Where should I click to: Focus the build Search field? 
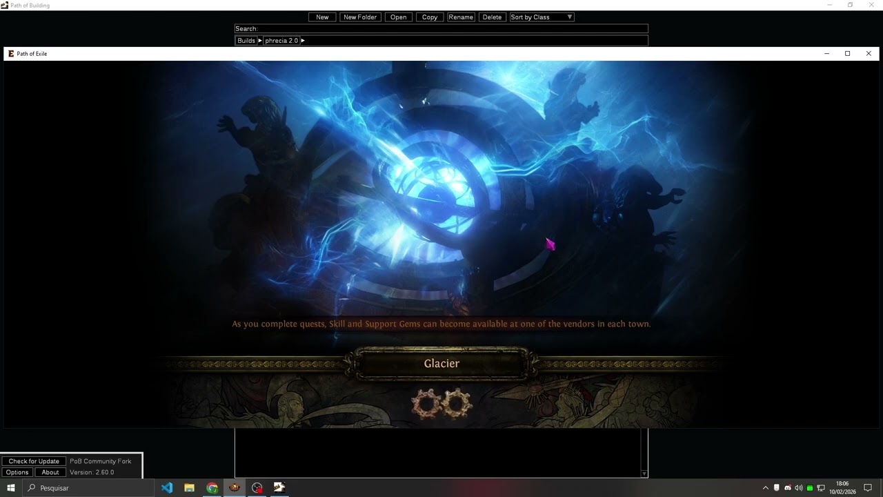click(441, 29)
